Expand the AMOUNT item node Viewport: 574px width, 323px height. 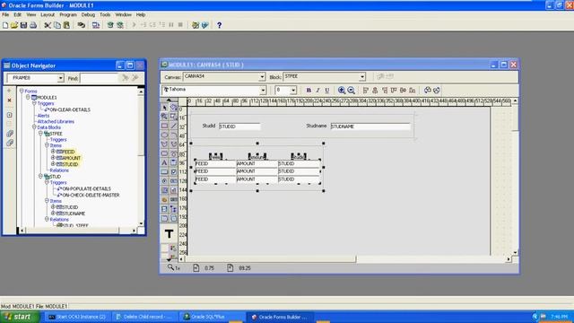click(53, 158)
